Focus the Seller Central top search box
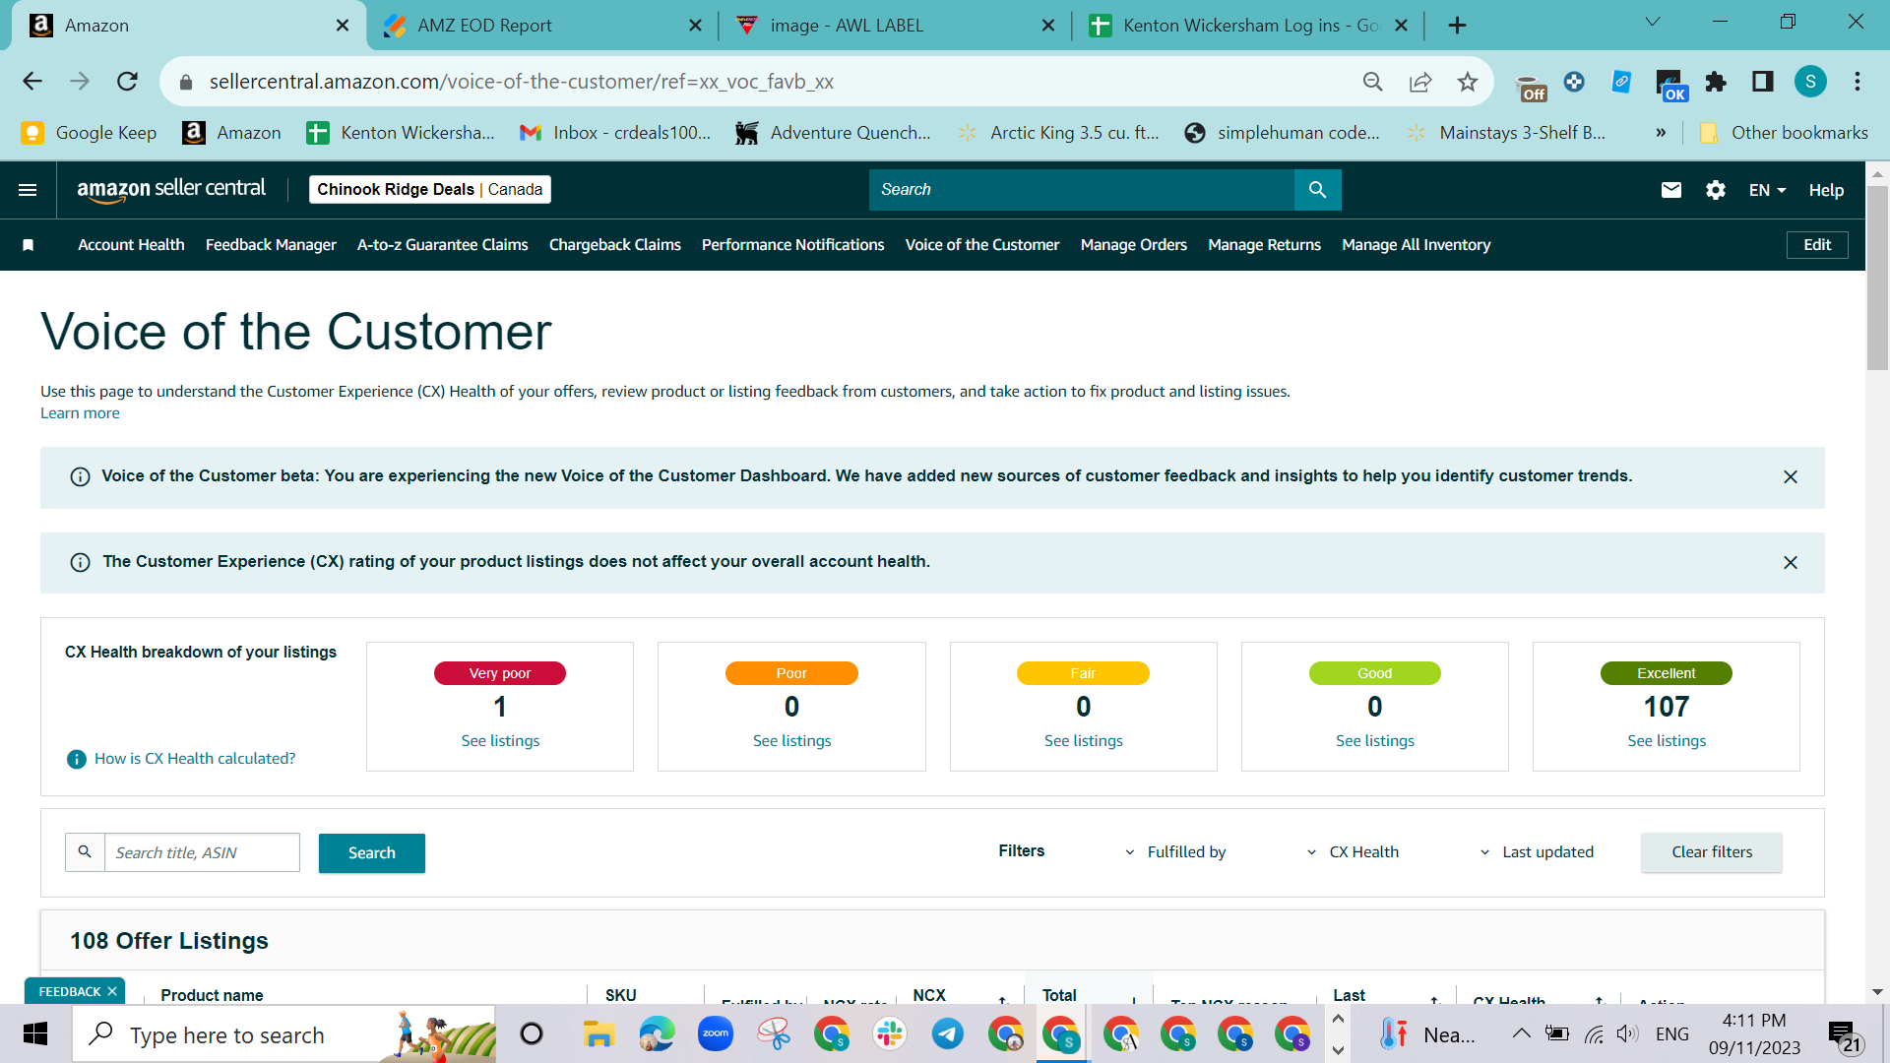The height and width of the screenshot is (1063, 1890). pos(1081,190)
